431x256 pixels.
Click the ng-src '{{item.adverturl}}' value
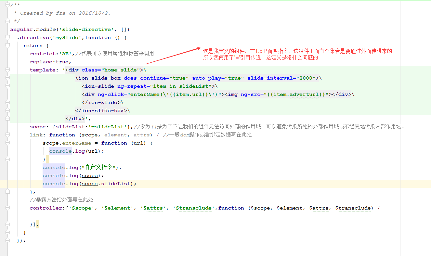296,94
